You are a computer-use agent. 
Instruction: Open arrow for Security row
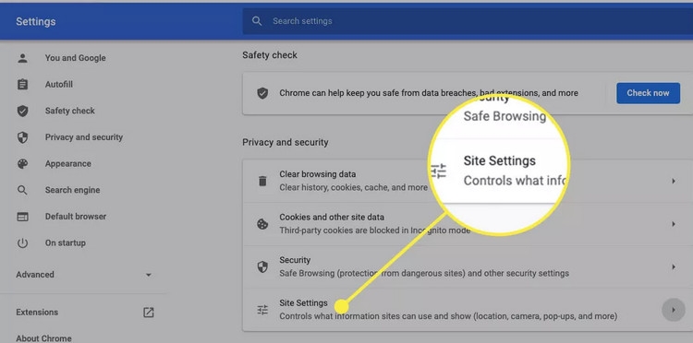(674, 266)
